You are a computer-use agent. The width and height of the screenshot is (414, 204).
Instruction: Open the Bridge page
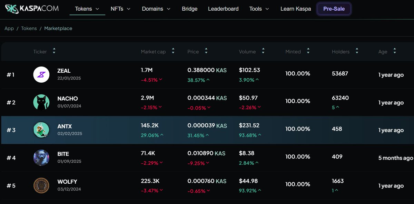190,9
